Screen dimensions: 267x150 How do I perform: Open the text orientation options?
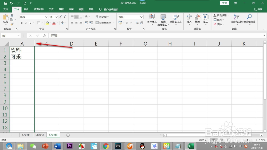point(88,17)
